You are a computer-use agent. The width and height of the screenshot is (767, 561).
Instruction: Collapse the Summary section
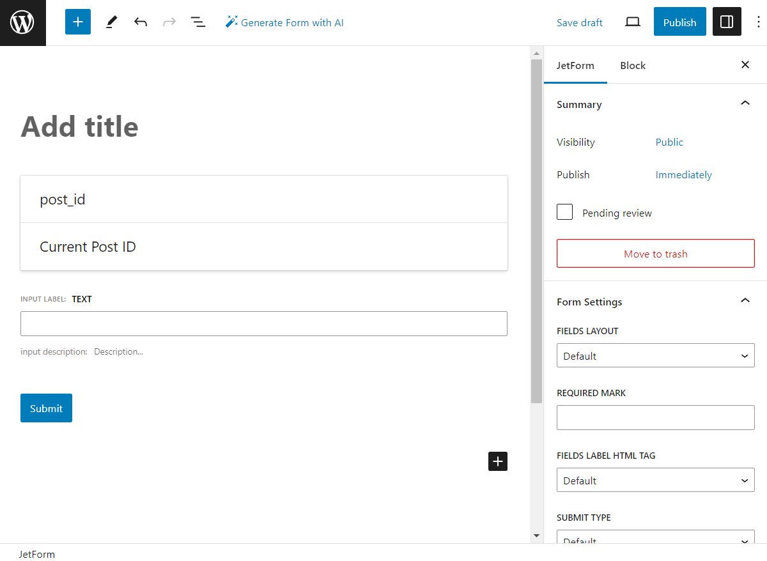[745, 103]
